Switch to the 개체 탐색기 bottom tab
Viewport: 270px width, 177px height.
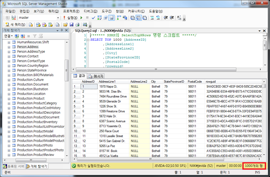click(37, 166)
